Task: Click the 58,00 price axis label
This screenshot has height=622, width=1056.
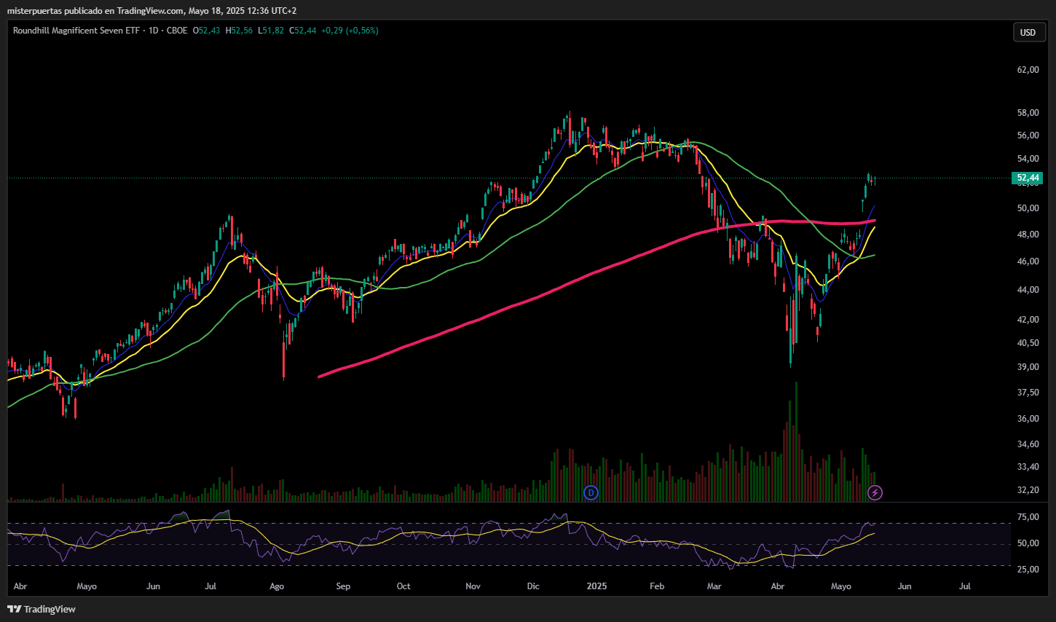Action: (x=1028, y=113)
